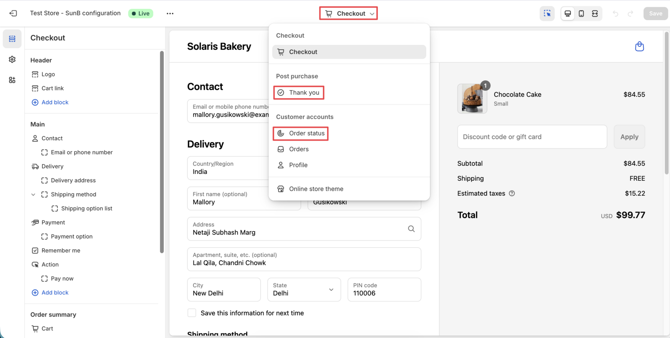Image resolution: width=670 pixels, height=338 pixels.
Task: Click the Save button
Action: [655, 13]
